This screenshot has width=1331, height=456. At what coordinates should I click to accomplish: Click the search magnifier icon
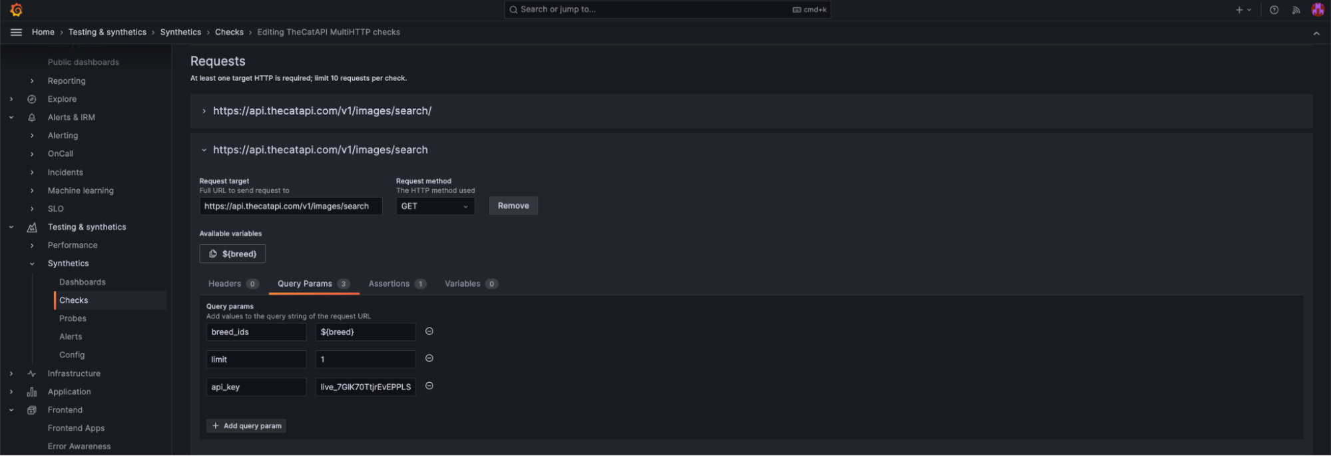pyautogui.click(x=513, y=10)
